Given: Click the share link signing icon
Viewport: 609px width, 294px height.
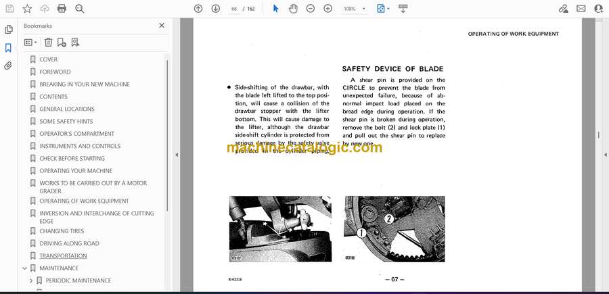Looking at the screenshot, I should pos(564,9).
